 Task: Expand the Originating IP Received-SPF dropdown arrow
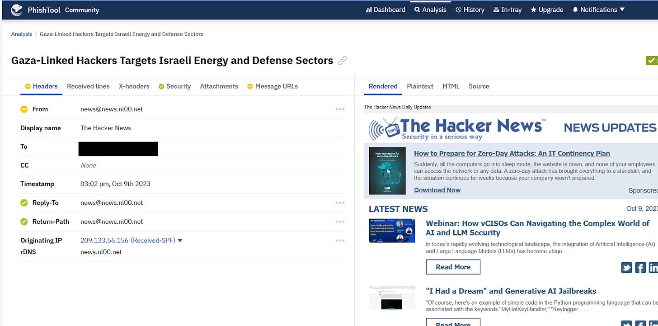click(180, 241)
